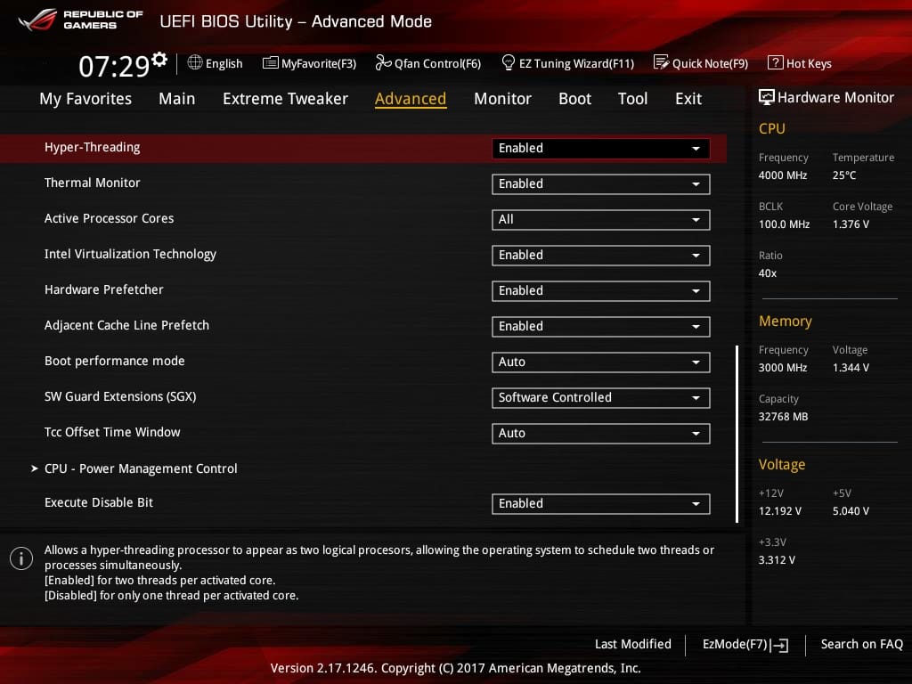
Task: Click the Last Modified button
Action: point(632,644)
